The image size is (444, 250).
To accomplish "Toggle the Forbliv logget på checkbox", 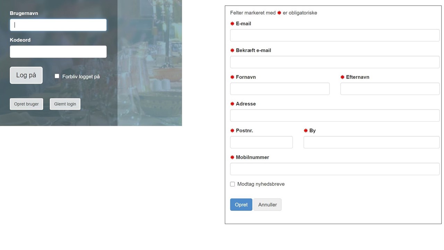I will 57,76.
